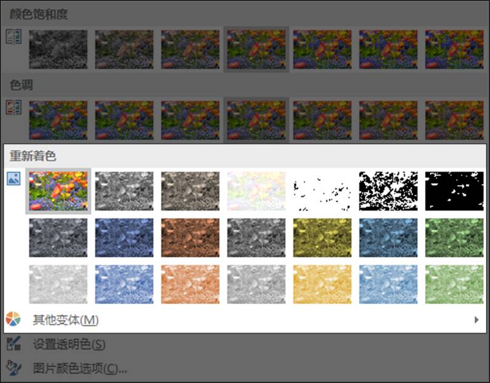Choose 设置透明色(S) menu item
Viewport: 490px width, 383px height.
[245, 344]
